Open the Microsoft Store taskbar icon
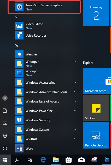Viewport: 111px width, 165px height. tap(68, 160)
